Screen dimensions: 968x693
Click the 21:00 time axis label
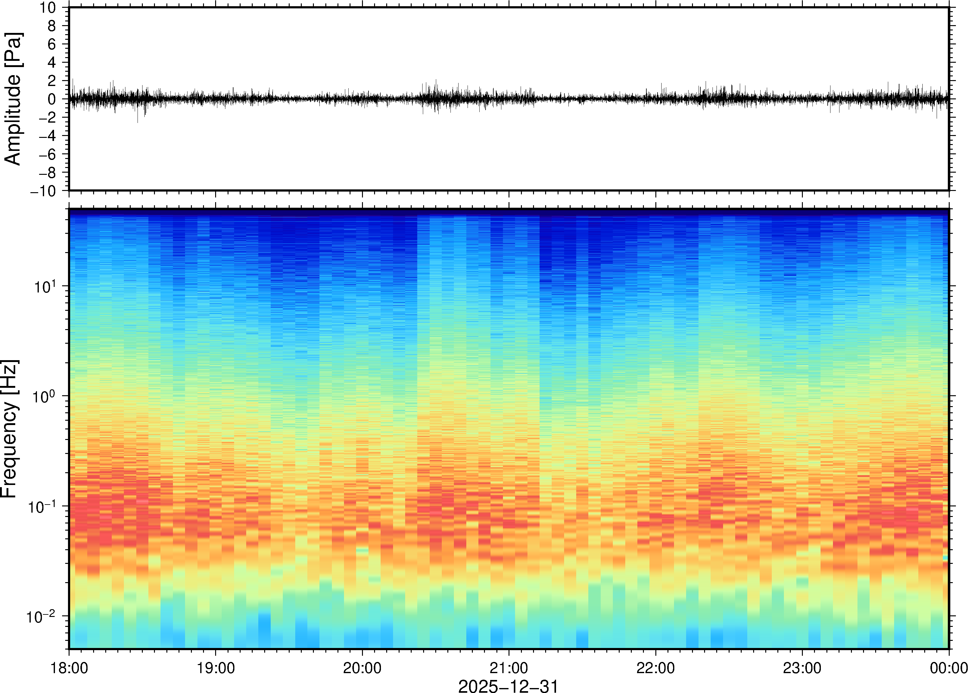click(x=509, y=668)
